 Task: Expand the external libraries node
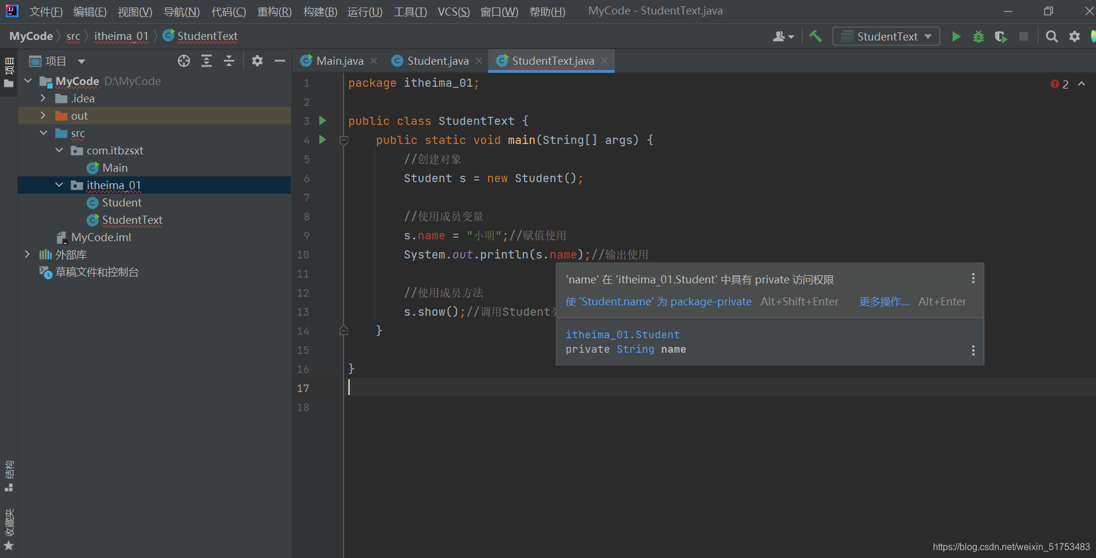[28, 254]
